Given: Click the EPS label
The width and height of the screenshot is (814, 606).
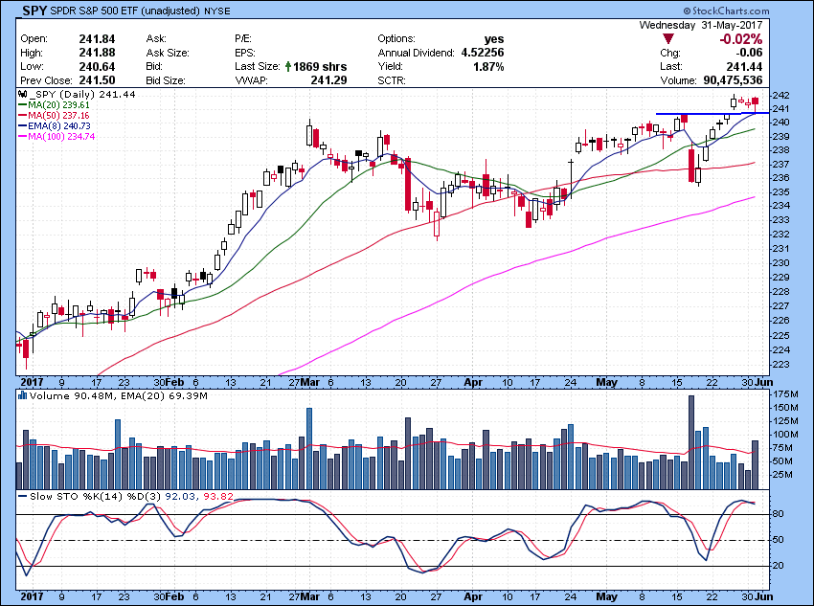Looking at the screenshot, I should [x=245, y=53].
